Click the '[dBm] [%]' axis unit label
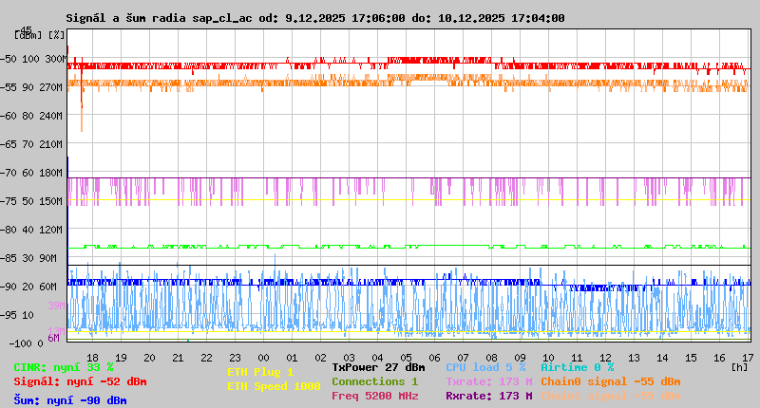 (x=39, y=34)
